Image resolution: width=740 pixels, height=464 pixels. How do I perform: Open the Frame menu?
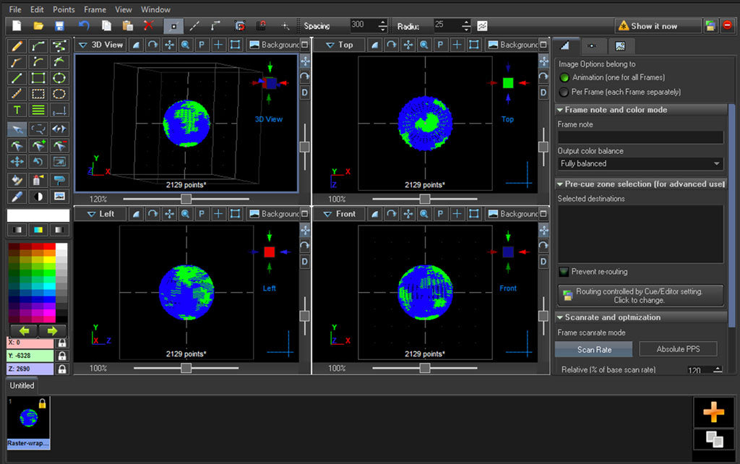95,9
